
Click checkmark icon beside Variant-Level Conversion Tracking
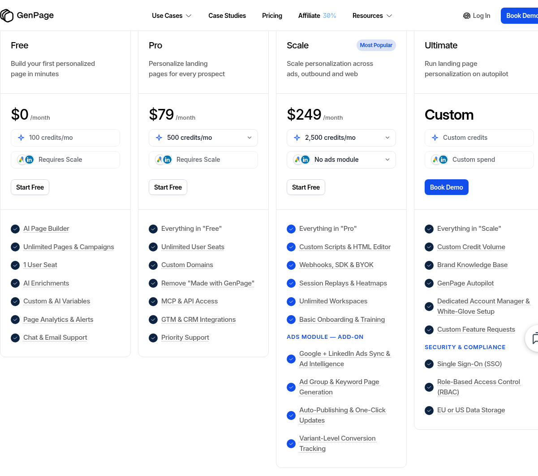click(x=291, y=444)
